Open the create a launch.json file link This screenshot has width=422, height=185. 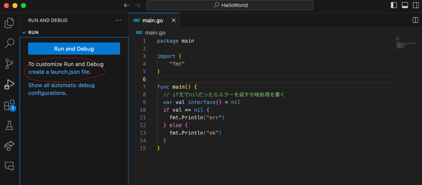click(59, 72)
